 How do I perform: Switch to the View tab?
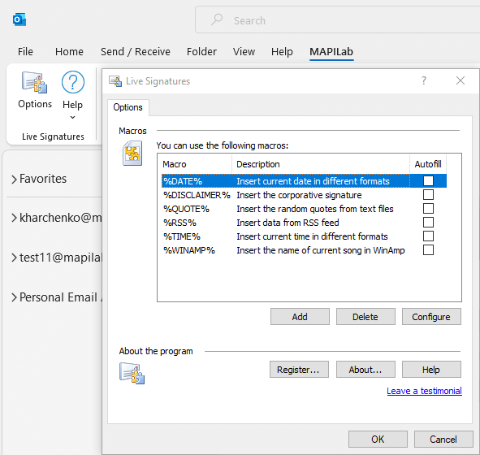tap(244, 51)
